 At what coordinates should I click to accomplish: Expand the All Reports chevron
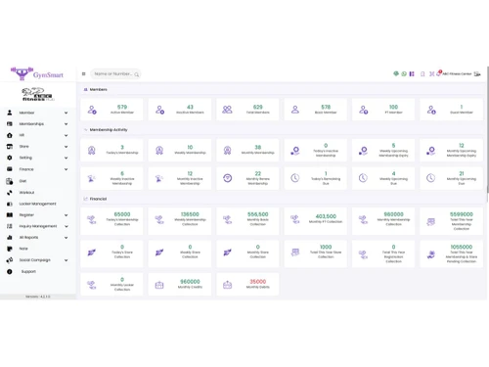pos(66,238)
